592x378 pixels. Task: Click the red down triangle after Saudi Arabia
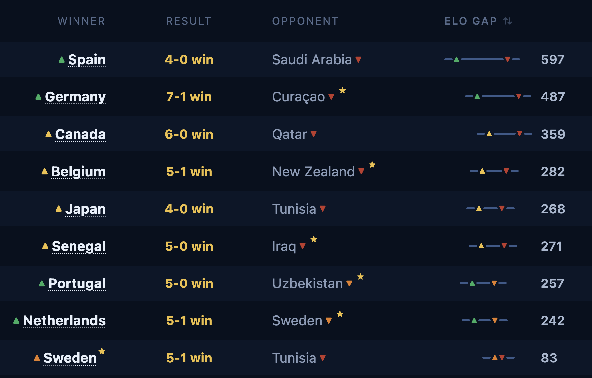[358, 60]
